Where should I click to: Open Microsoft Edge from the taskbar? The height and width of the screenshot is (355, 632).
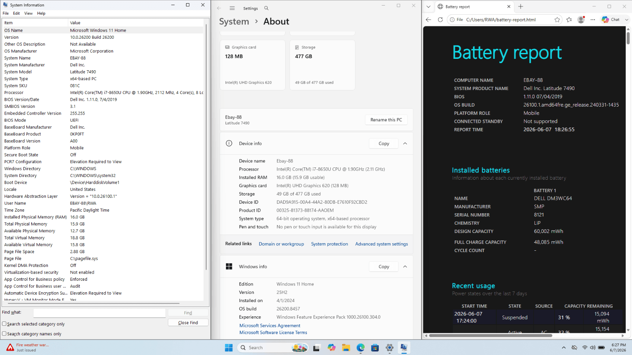(x=361, y=347)
